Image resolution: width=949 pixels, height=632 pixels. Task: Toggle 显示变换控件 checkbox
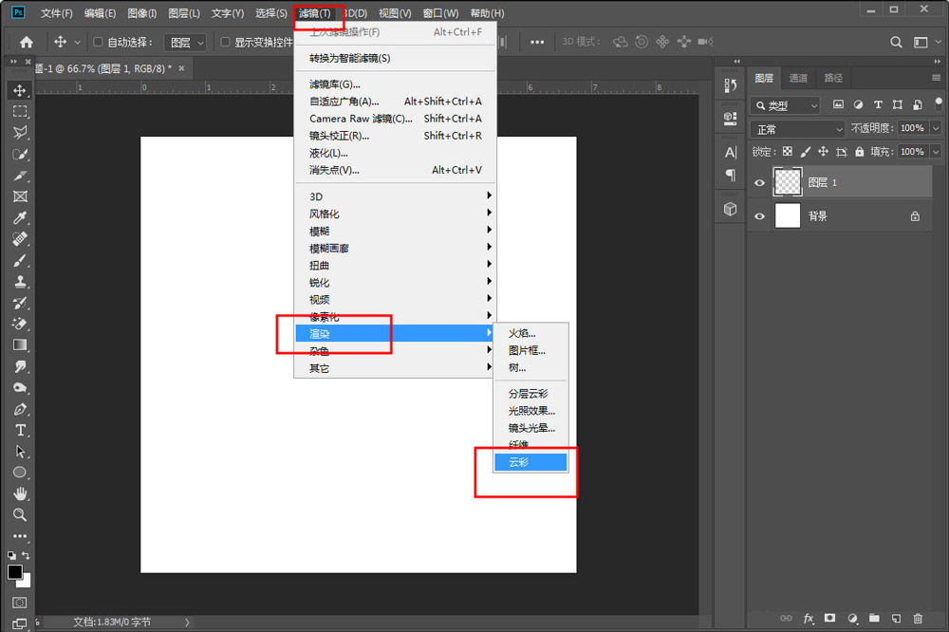click(225, 42)
